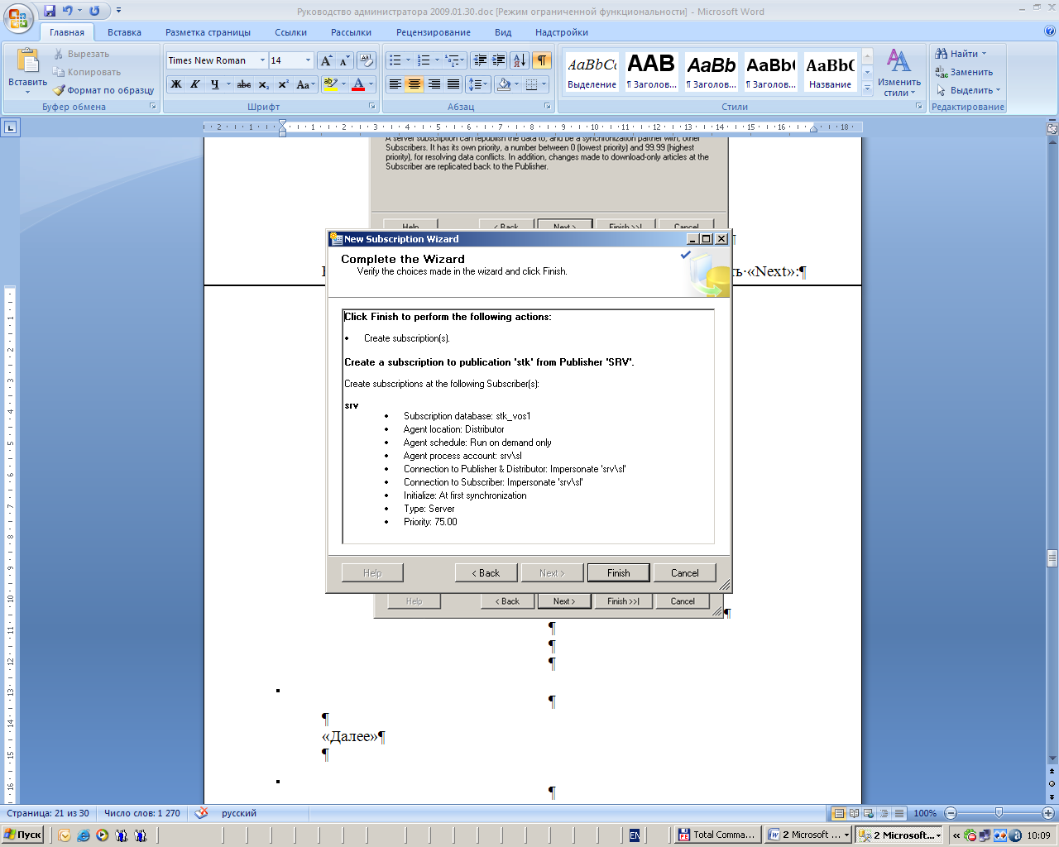Align text to the right
The width and height of the screenshot is (1059, 847).
434,84
